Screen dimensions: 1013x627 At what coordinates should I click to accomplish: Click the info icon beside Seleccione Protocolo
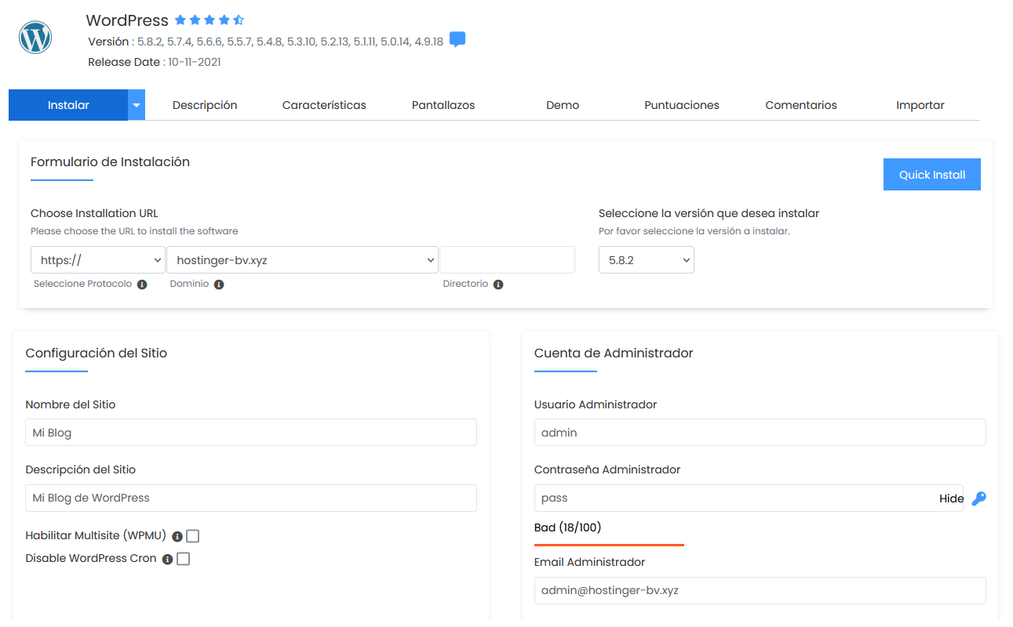click(142, 285)
